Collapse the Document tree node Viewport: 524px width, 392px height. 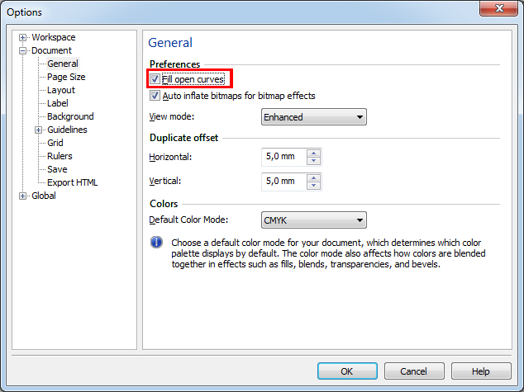coord(22,50)
